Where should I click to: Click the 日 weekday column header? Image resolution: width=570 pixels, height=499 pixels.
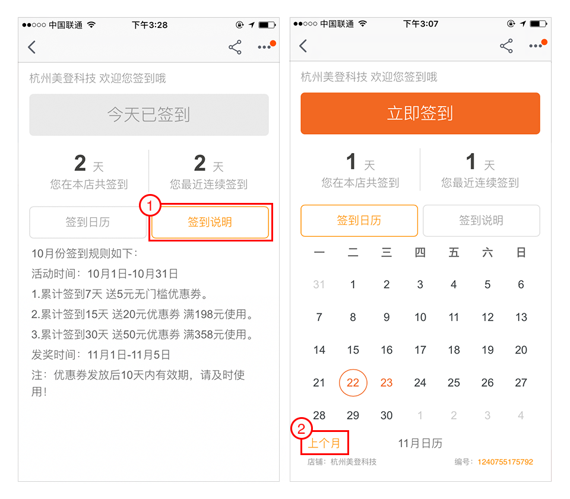[521, 252]
